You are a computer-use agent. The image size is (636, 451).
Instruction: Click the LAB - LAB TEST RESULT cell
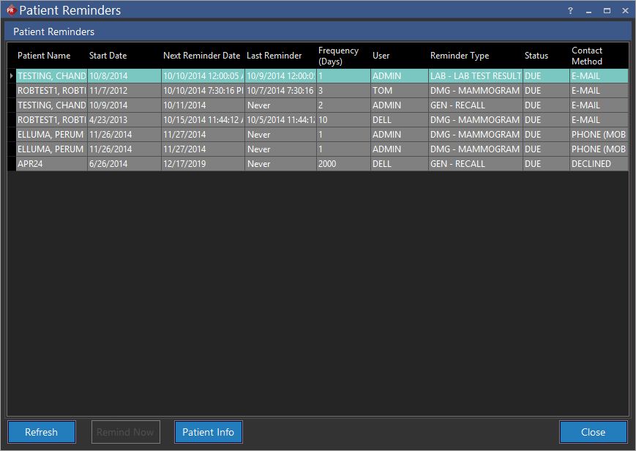click(x=475, y=76)
